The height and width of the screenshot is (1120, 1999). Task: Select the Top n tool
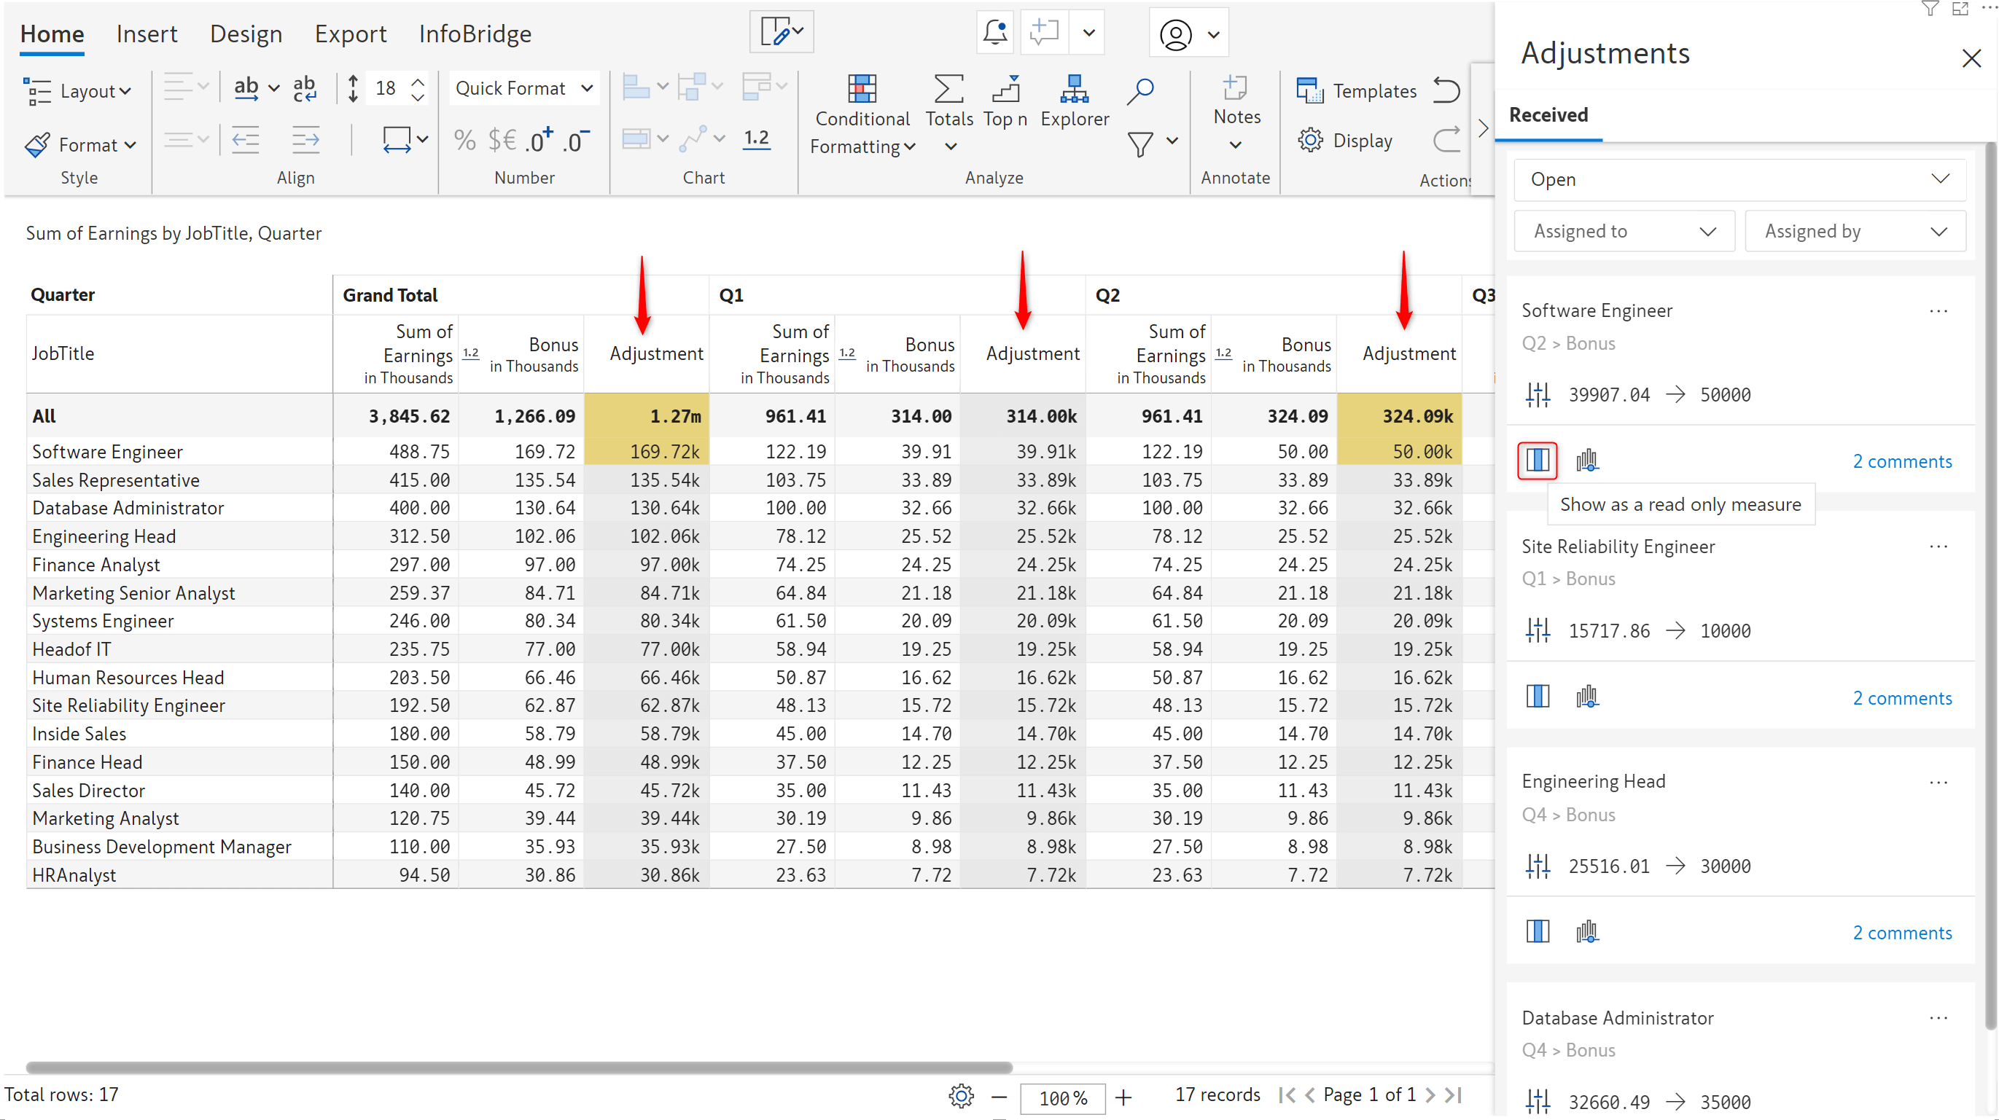1005,101
